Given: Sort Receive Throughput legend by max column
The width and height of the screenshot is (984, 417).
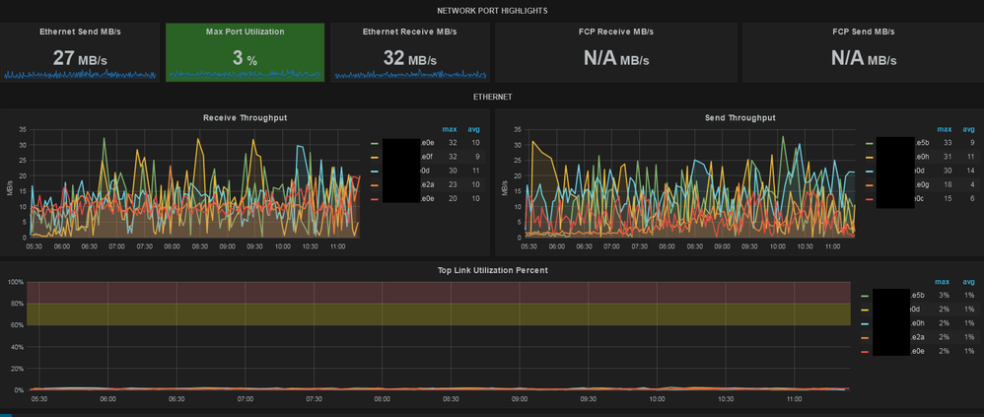Looking at the screenshot, I should tap(450, 129).
